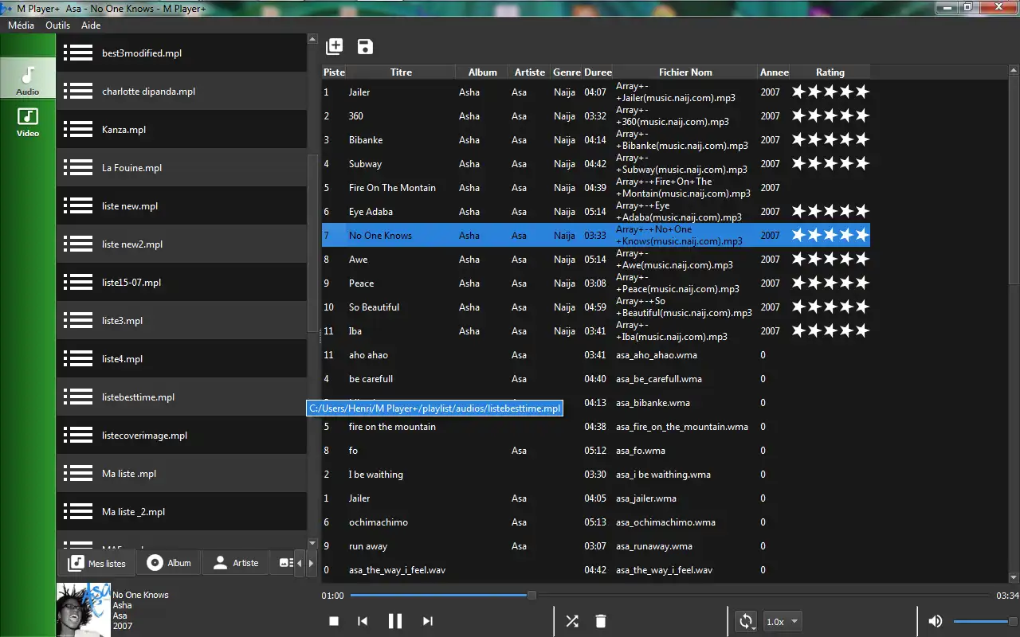Screen dimensions: 1020x637
Task: Add a new playlist with plus icon
Action: pyautogui.click(x=335, y=46)
